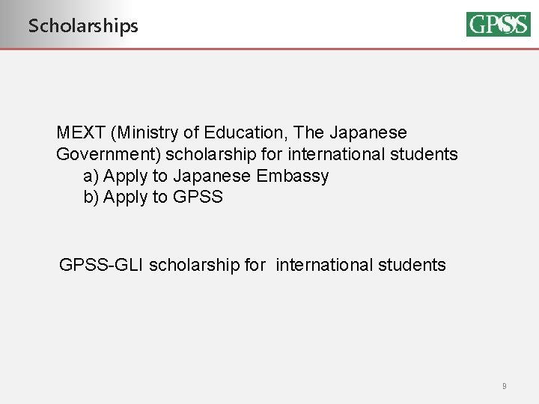Click 'international students' in the GPSS-GLI line
This screenshot has height=404, width=539.
[361, 265]
